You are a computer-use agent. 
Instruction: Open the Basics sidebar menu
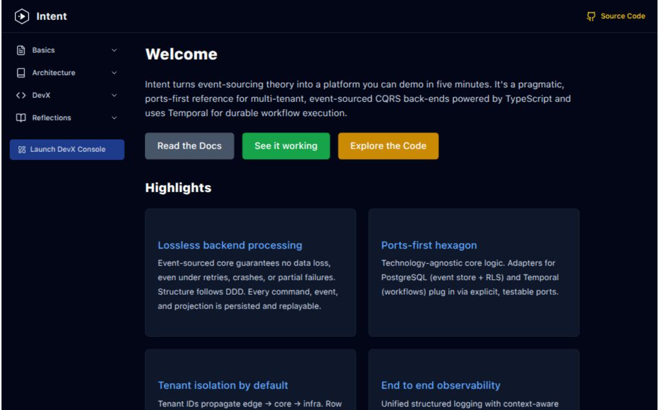click(67, 50)
